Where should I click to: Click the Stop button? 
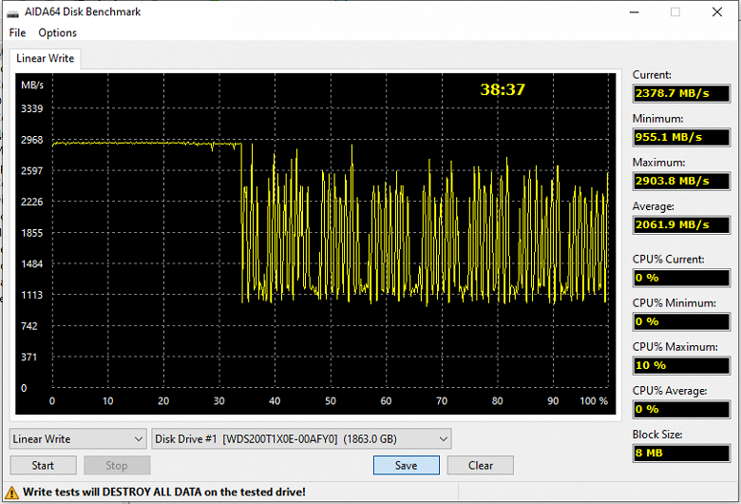pyautogui.click(x=117, y=465)
